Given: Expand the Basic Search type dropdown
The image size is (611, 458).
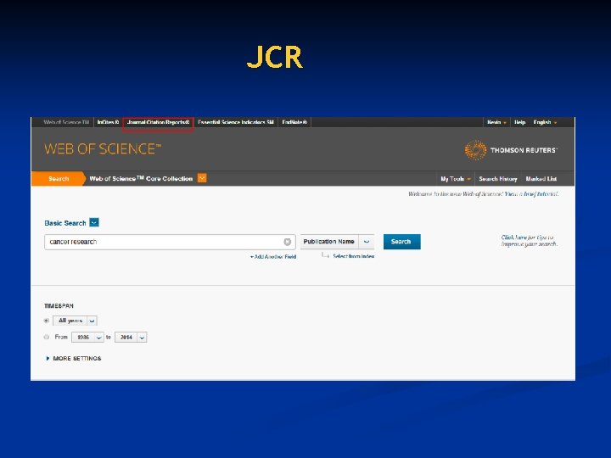Looking at the screenshot, I should [94, 222].
